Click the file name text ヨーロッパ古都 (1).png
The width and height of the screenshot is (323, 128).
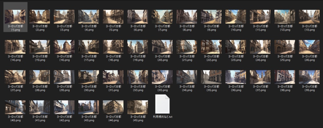point(15,28)
